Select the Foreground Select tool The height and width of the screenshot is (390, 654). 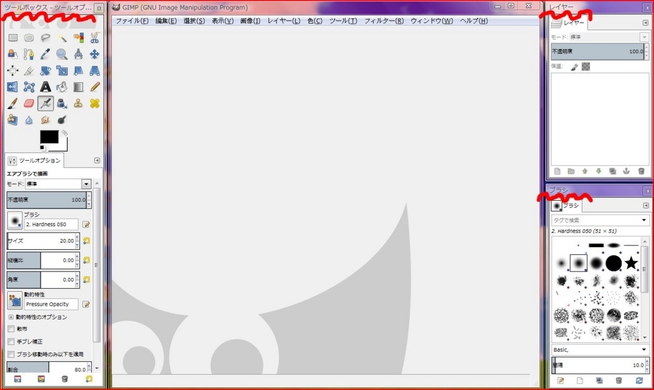tap(13, 54)
